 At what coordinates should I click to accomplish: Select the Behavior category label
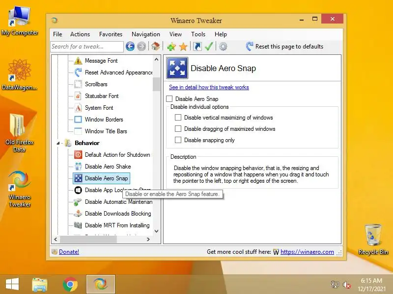tap(87, 143)
